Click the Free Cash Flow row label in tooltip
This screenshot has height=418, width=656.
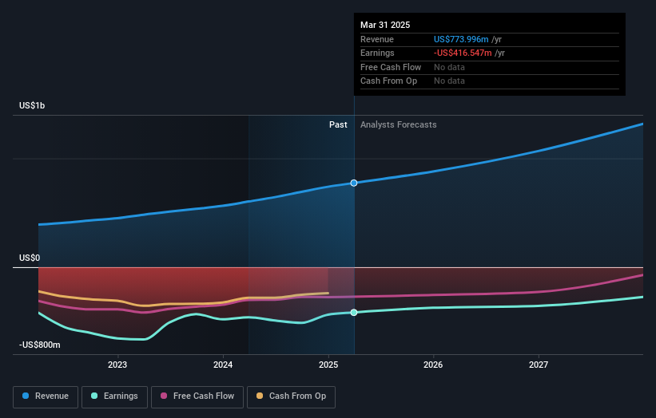pos(391,67)
